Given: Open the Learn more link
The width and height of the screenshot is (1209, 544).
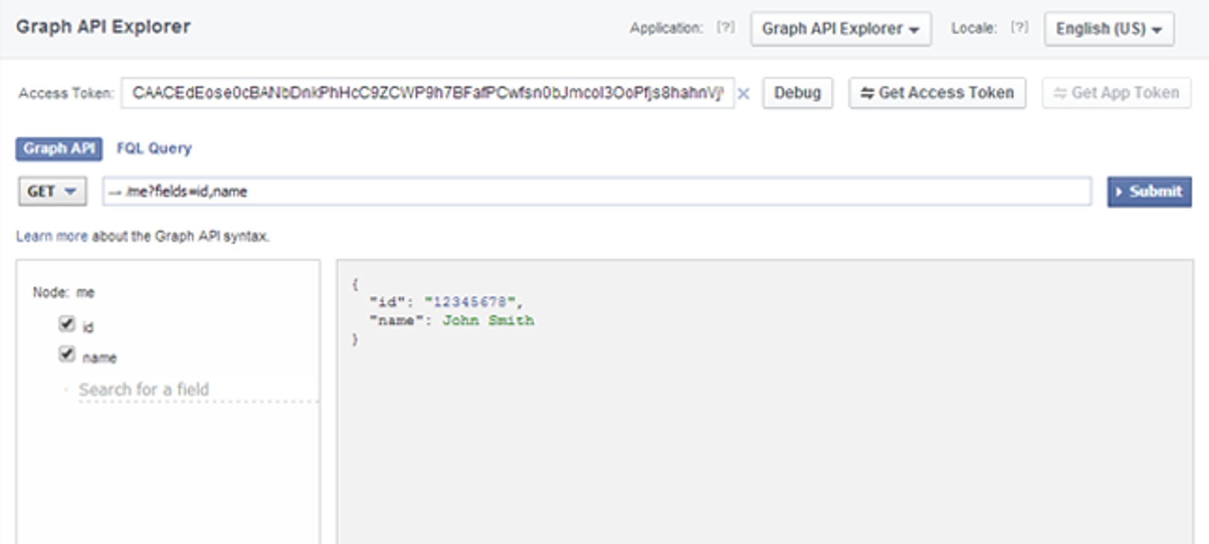Looking at the screenshot, I should 52,236.
